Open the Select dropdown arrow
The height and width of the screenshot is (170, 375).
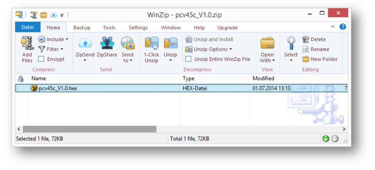click(291, 60)
